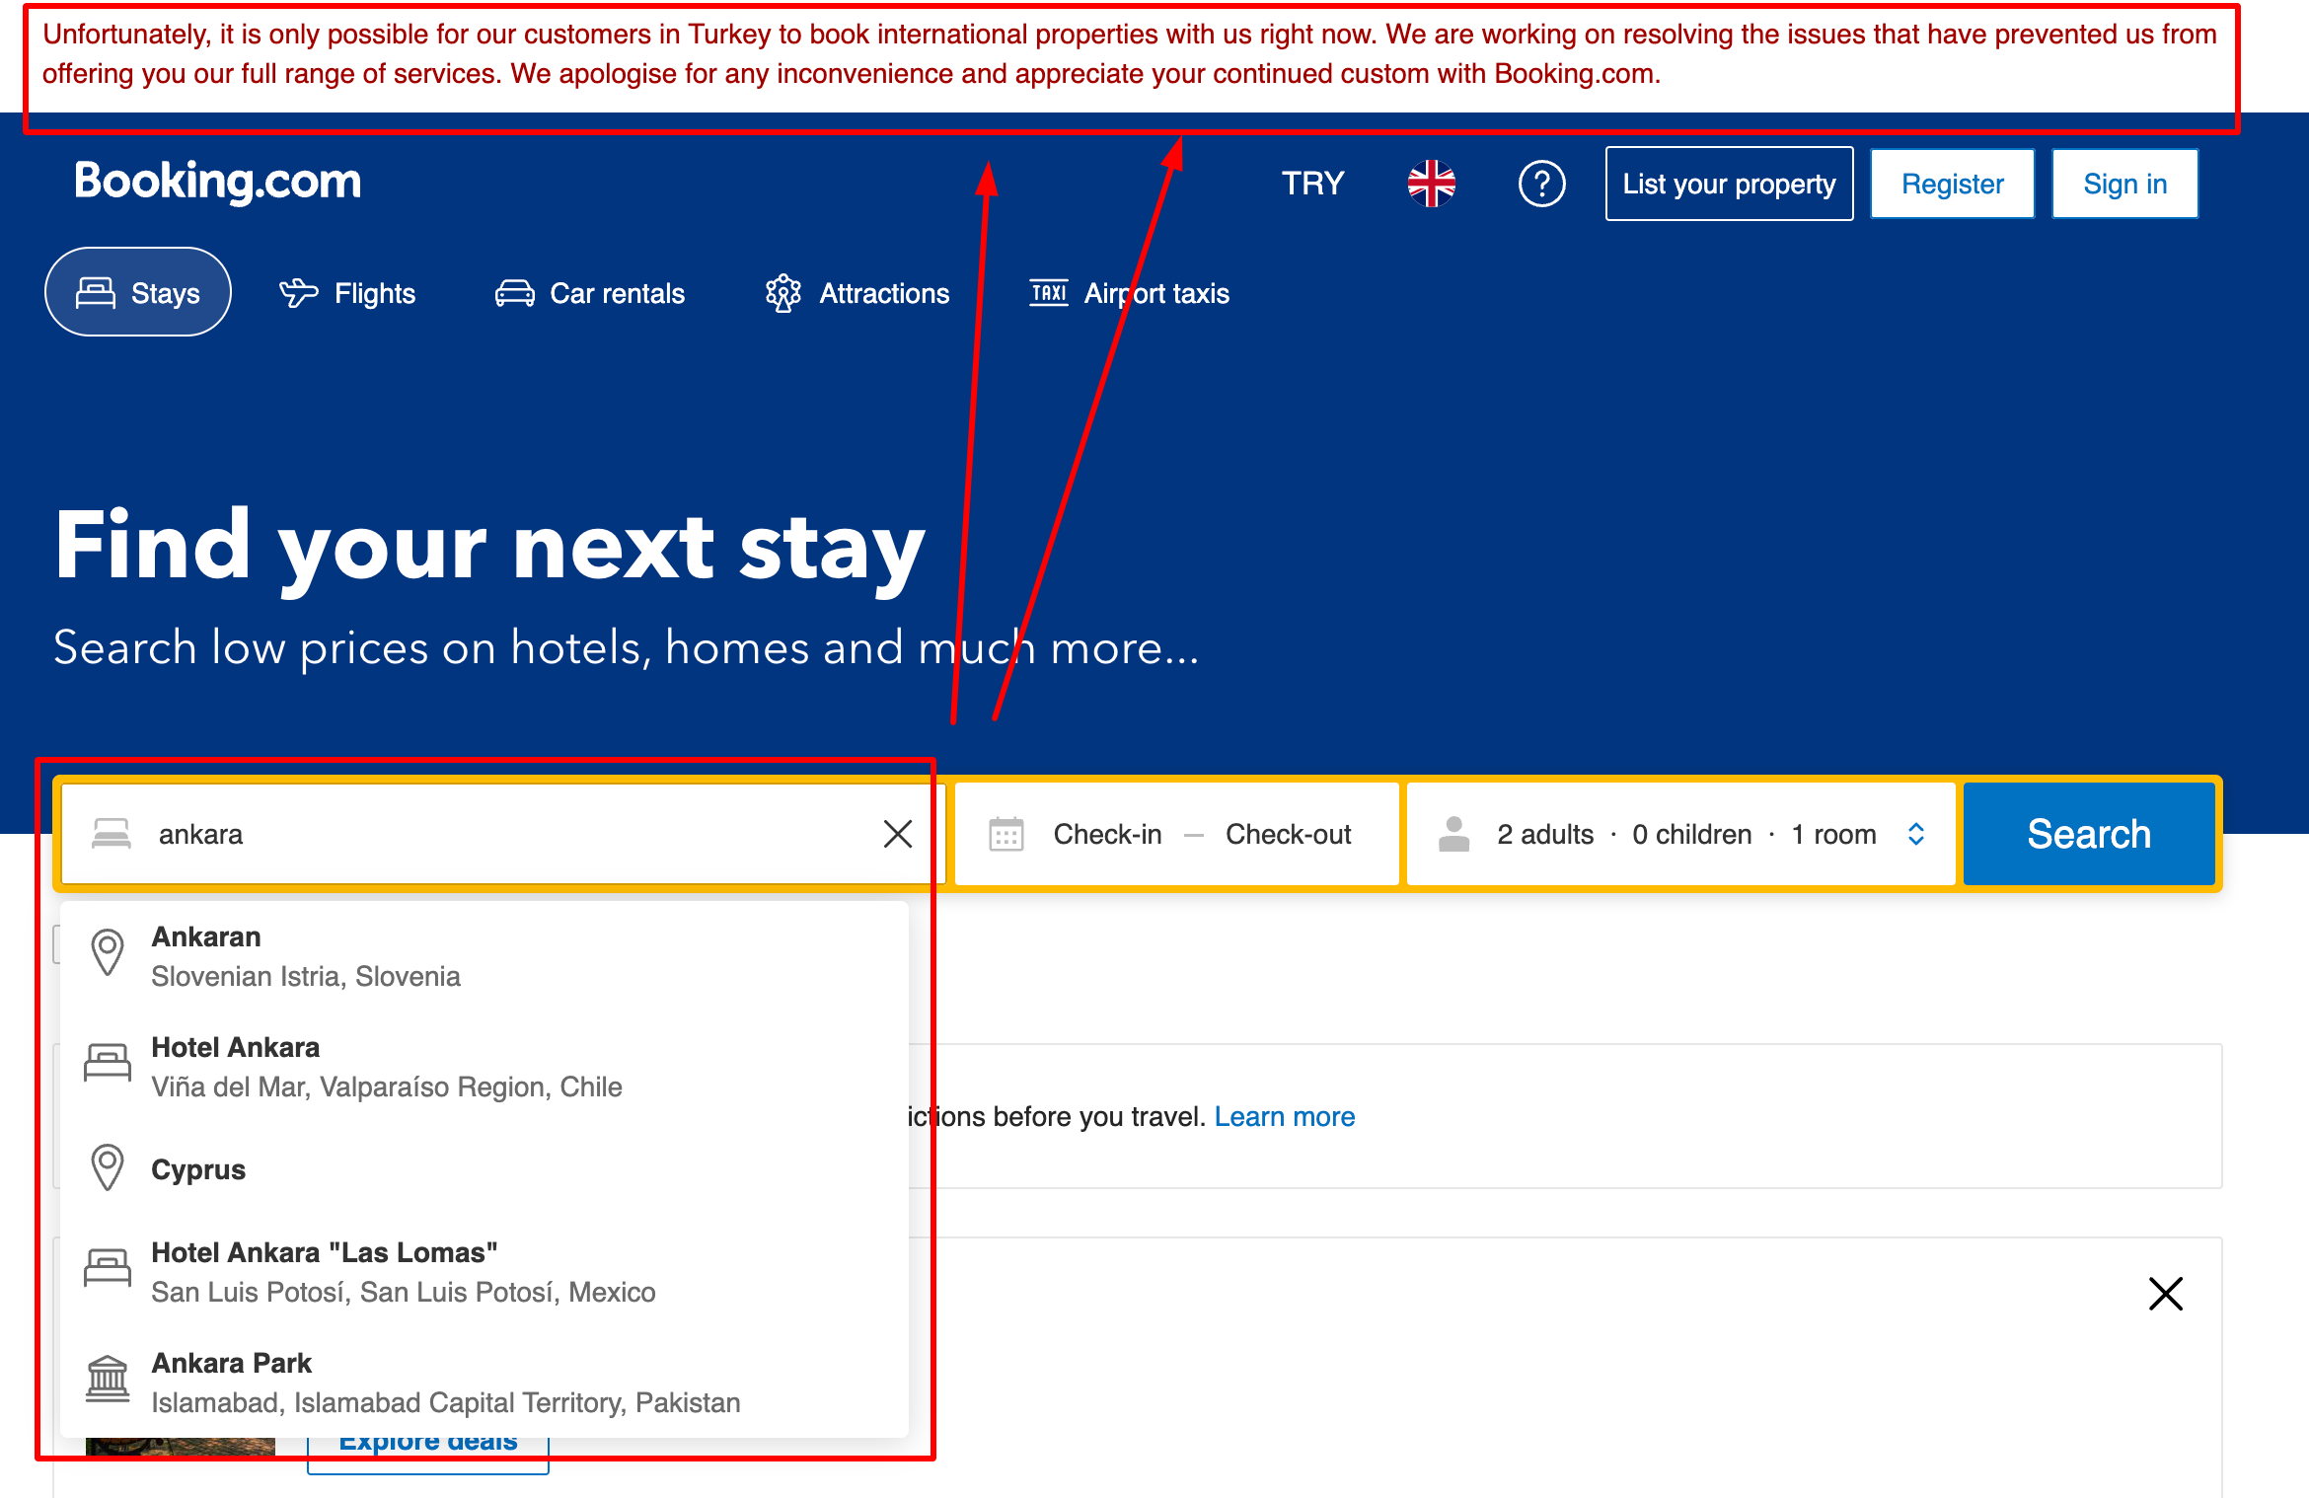Dismiss the deals banner with X
The width and height of the screenshot is (2309, 1498).
[2166, 1293]
